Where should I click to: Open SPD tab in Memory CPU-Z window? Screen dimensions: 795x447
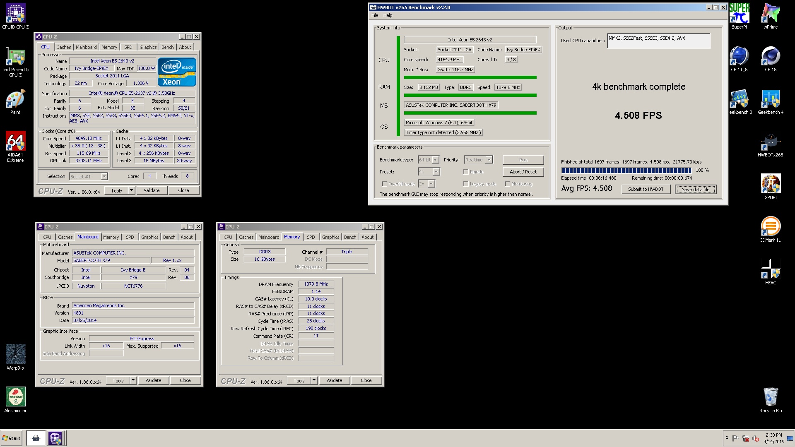[311, 237]
